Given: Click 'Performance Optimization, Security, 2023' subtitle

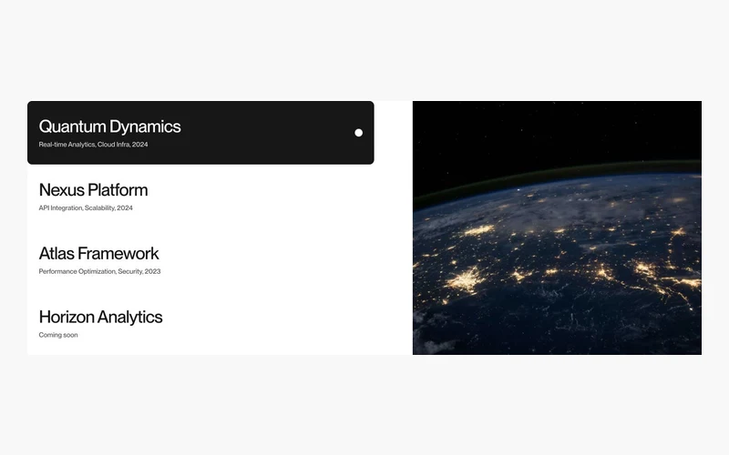Looking at the screenshot, I should point(99,271).
